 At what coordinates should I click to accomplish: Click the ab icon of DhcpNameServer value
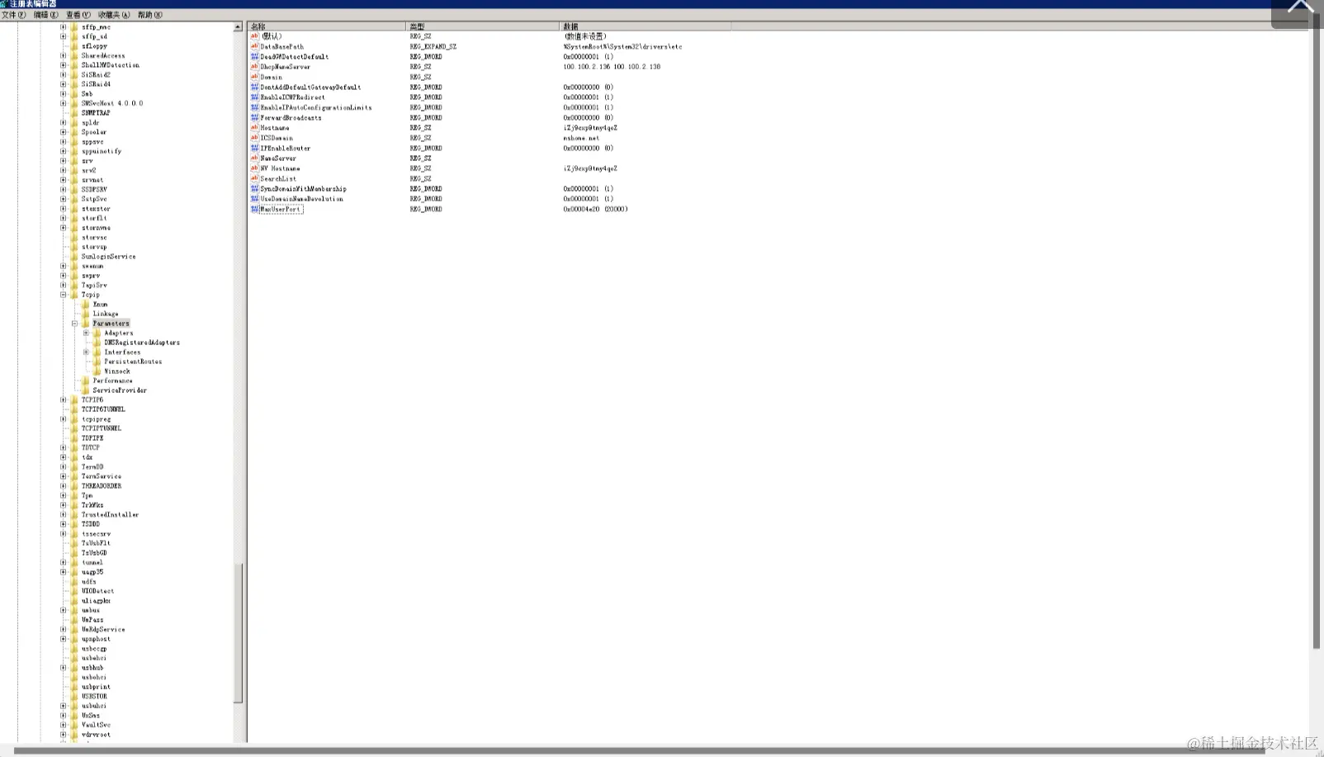coord(254,67)
